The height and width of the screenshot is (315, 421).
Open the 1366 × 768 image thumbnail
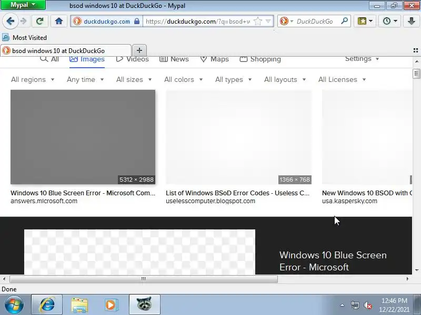click(x=238, y=137)
